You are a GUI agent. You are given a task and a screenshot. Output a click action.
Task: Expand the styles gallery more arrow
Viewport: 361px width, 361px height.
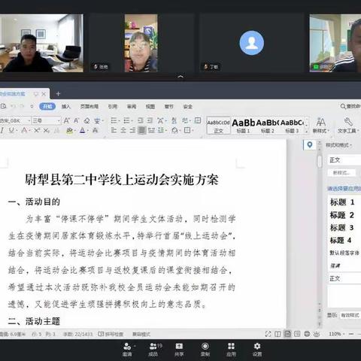click(x=306, y=131)
